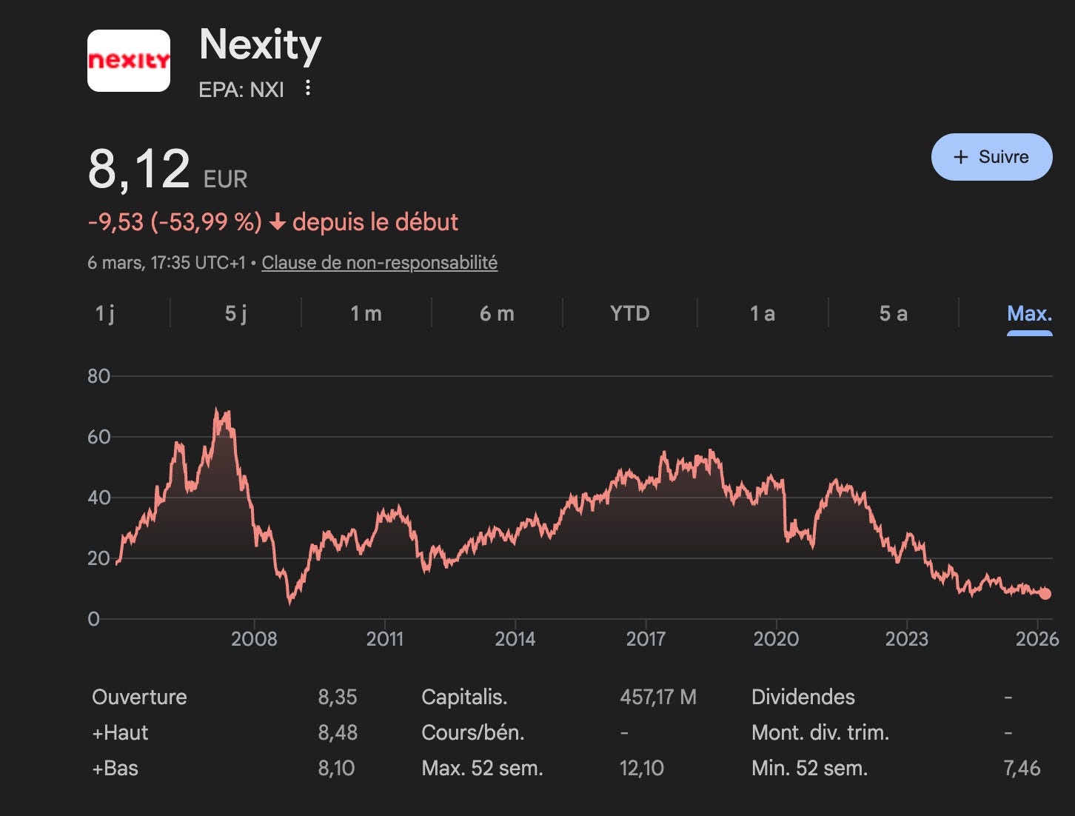1075x816 pixels.
Task: Click the 8,10 low value
Action: tap(336, 768)
